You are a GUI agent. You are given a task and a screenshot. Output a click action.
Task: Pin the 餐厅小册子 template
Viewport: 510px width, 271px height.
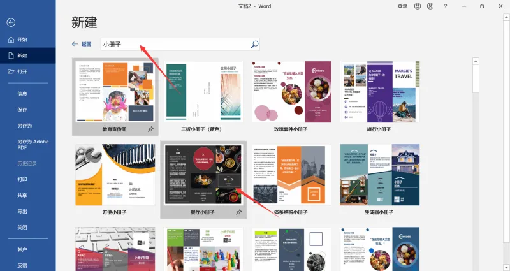238,212
